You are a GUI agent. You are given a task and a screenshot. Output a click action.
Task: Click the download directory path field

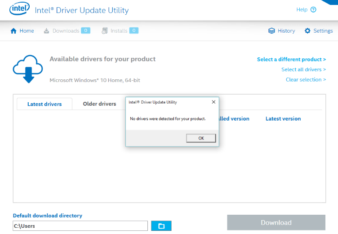[80, 226]
